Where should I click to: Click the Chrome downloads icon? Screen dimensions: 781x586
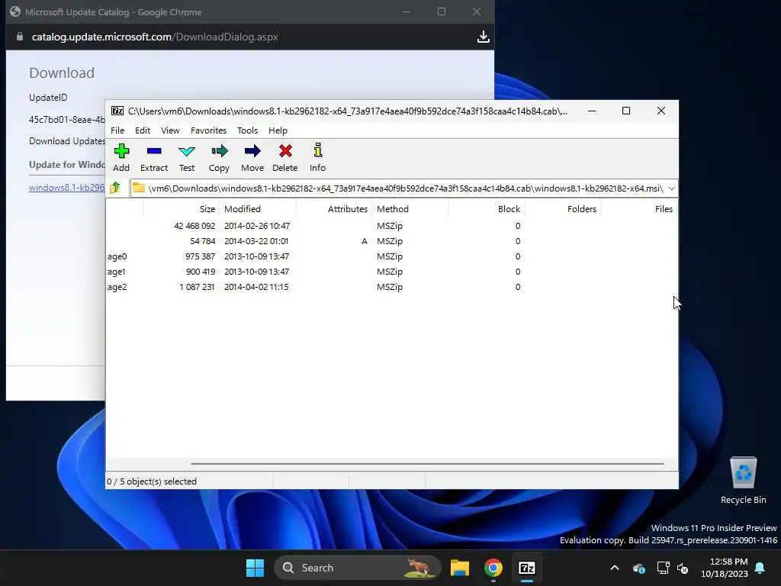tap(483, 37)
